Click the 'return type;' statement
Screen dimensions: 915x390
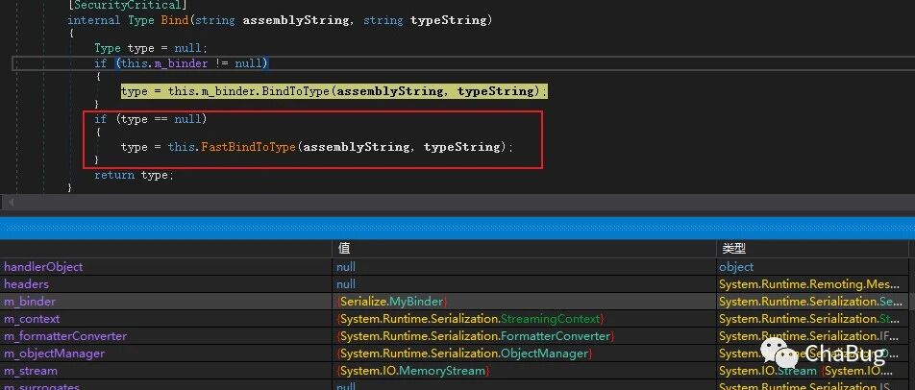(x=135, y=175)
